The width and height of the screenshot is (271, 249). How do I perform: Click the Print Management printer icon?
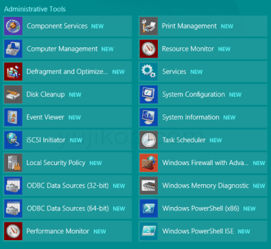pyautogui.click(x=148, y=26)
